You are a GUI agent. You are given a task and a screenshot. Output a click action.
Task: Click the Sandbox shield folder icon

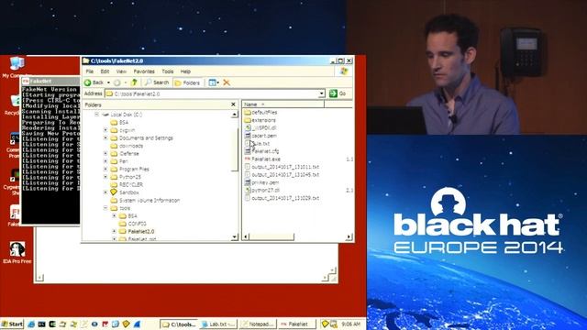click(114, 192)
